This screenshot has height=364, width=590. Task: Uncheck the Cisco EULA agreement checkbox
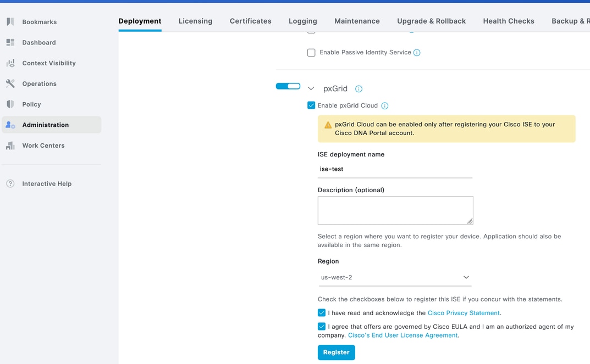click(321, 327)
